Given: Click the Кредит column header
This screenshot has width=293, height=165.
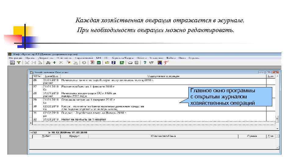Looking at the screenshot, I should [74, 136].
